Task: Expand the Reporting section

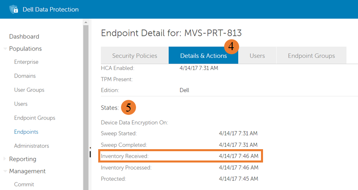Action: click(5, 159)
